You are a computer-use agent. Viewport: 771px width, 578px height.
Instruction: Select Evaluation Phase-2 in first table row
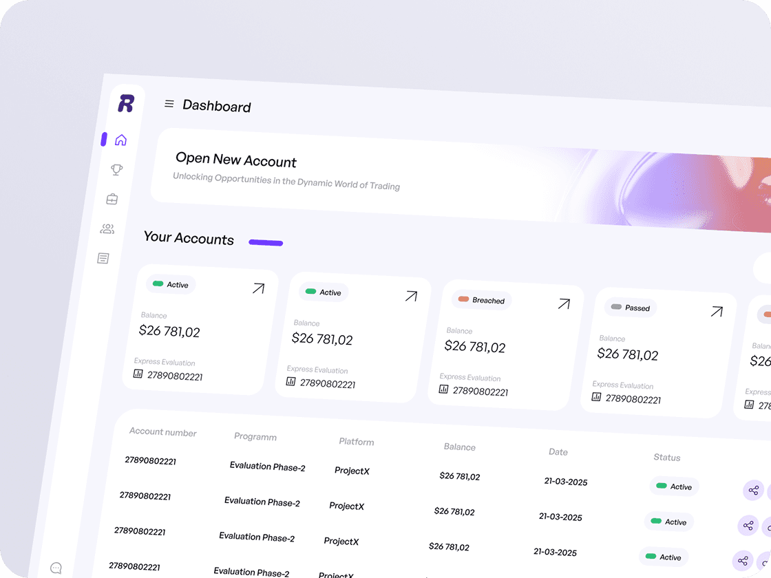point(268,467)
